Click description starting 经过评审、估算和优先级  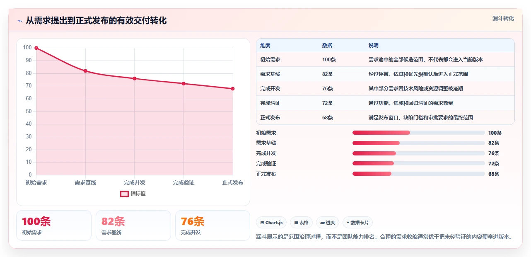pyautogui.click(x=418, y=74)
